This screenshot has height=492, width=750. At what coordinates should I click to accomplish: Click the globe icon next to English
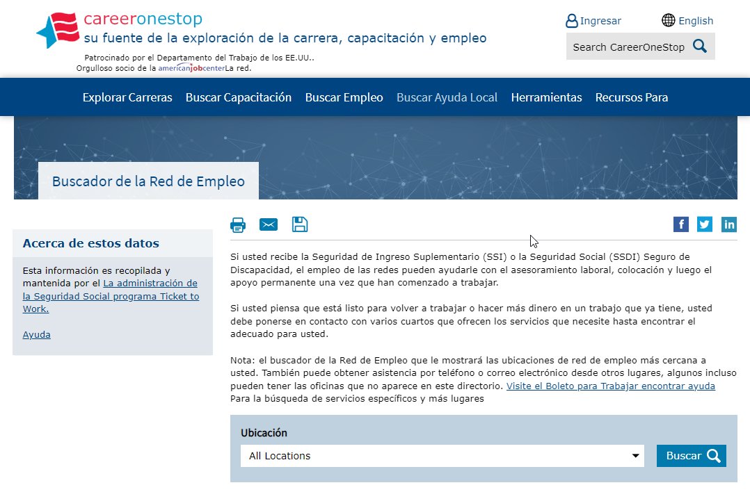[668, 20]
